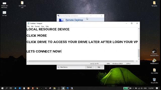
Task: Open the Telegram icon on the taskbar
Action: pyautogui.click(x=15, y=88)
